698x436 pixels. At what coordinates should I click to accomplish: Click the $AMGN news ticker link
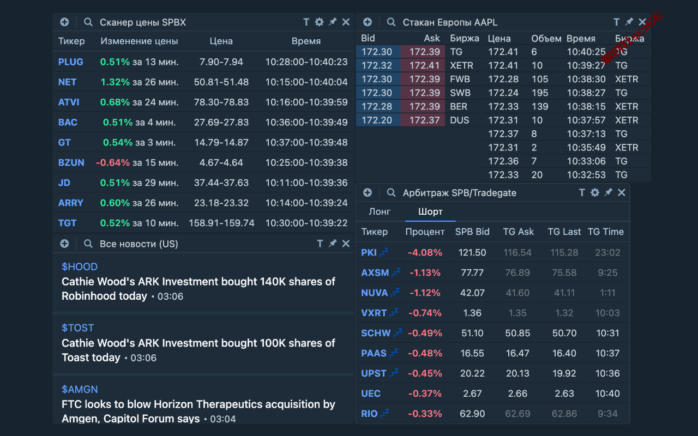click(80, 389)
